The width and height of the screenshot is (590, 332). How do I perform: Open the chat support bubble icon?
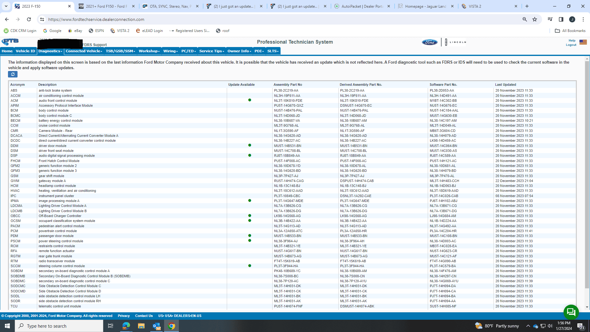(571, 312)
